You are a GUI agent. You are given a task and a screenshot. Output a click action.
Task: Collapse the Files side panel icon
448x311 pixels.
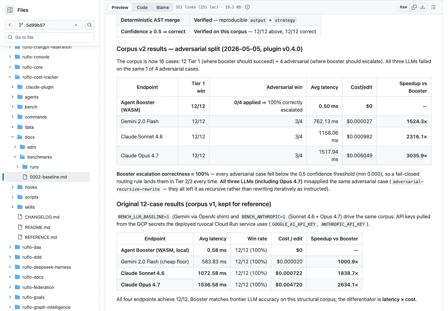[10, 10]
